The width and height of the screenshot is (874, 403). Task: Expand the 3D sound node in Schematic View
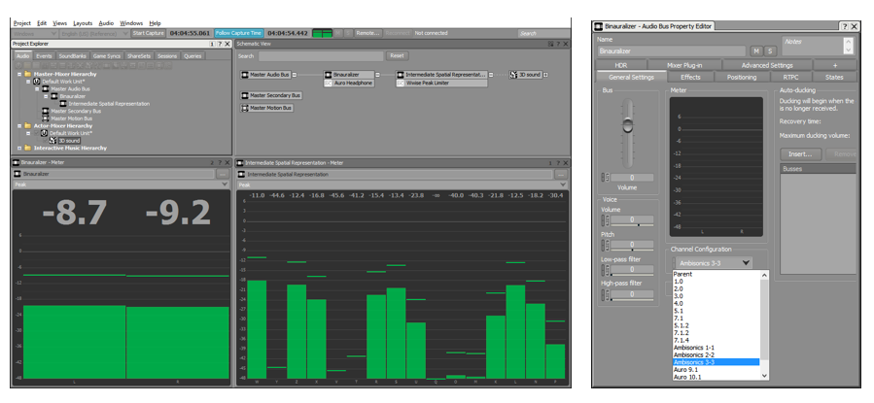545,75
